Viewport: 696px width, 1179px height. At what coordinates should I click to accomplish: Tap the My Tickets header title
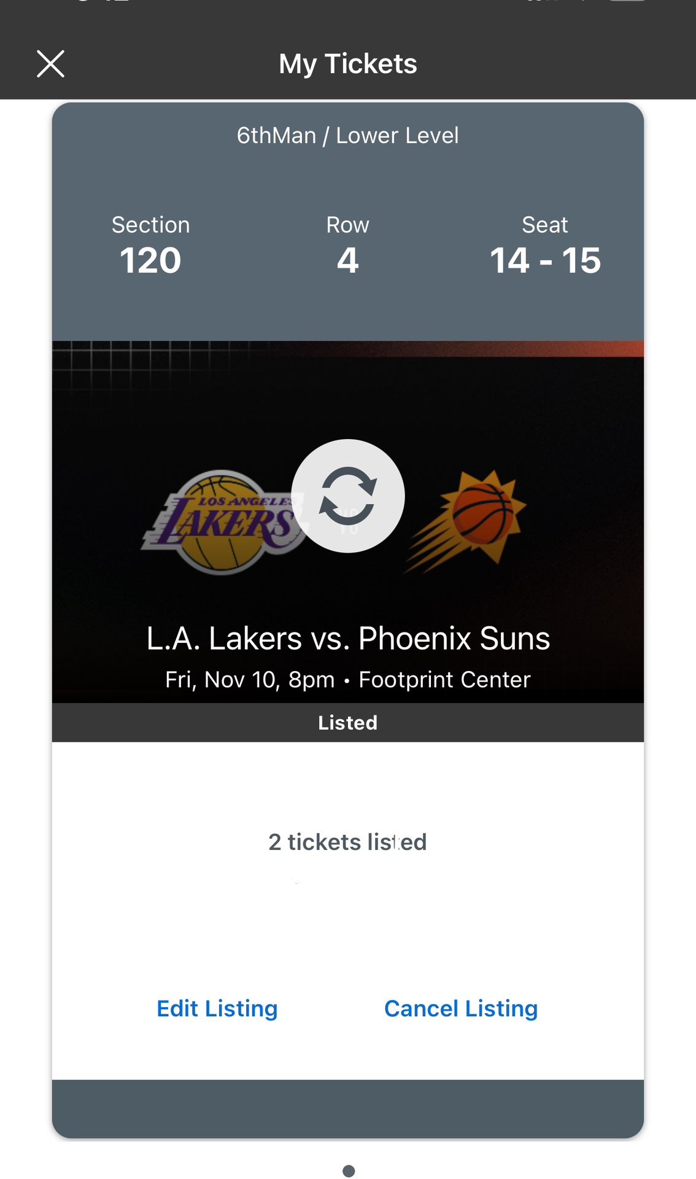348,64
